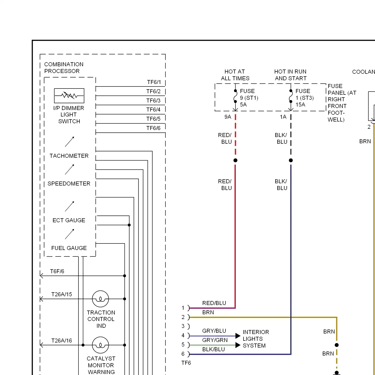Click the FUSE 9 (ST1) 5A label
Image resolution: width=375 pixels, height=375 pixels.
(249, 98)
